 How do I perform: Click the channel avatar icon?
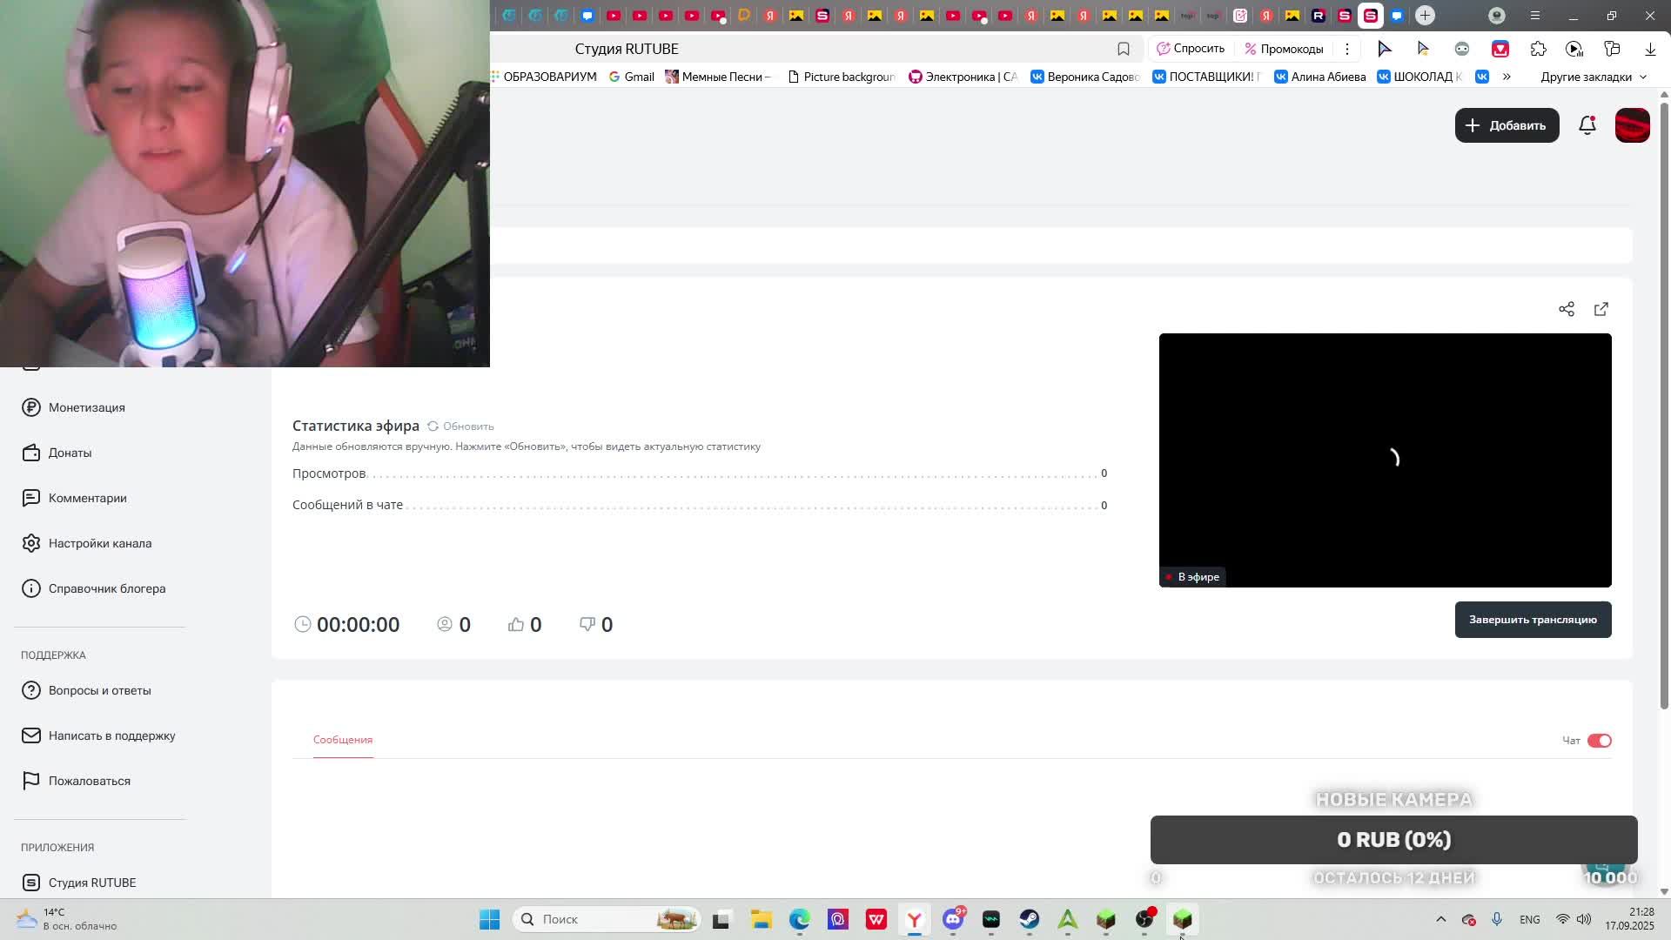[1632, 125]
